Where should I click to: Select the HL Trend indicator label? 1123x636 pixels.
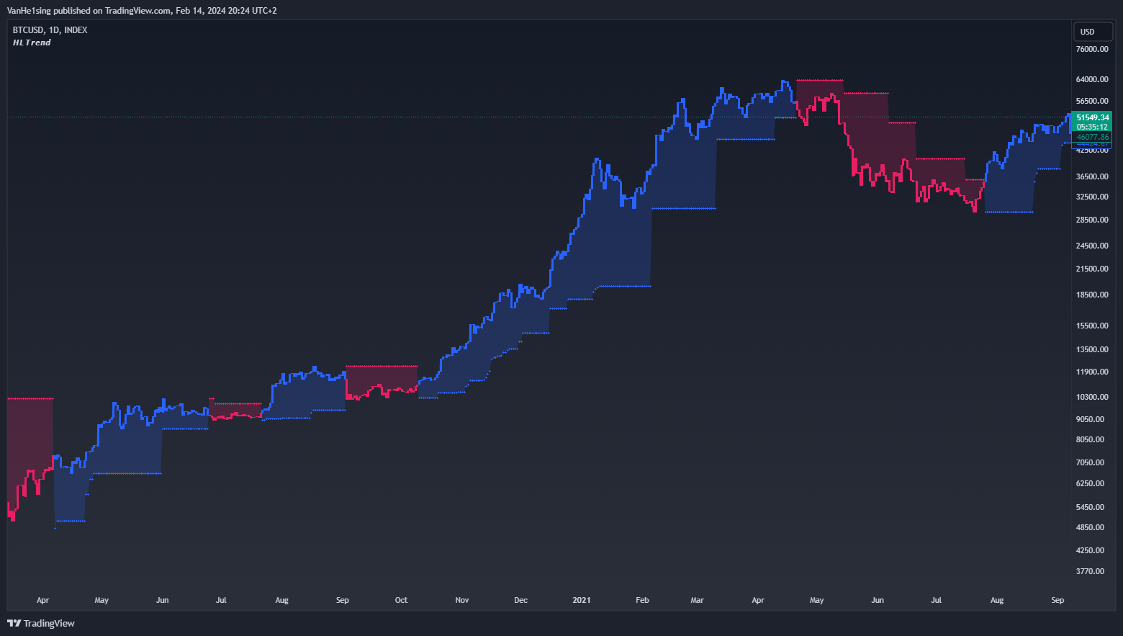pos(32,42)
